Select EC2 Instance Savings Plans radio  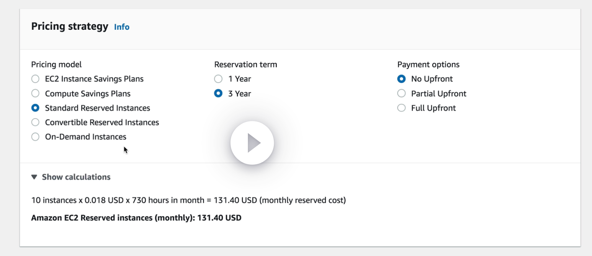pyautogui.click(x=36, y=79)
